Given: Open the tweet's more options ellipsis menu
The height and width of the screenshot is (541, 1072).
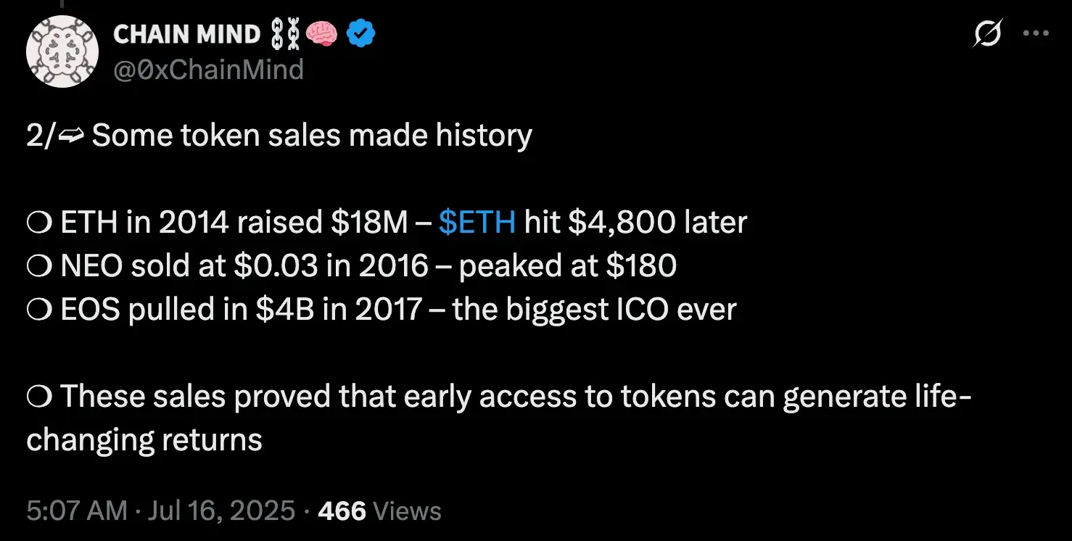Looking at the screenshot, I should click(x=1036, y=33).
